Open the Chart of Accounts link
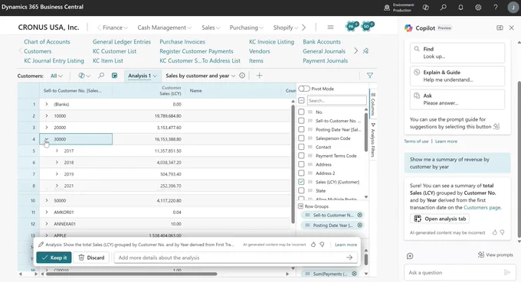Viewport: 521px width, 282px height. pos(47,42)
